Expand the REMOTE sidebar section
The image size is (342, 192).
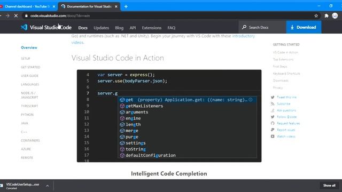click(27, 158)
